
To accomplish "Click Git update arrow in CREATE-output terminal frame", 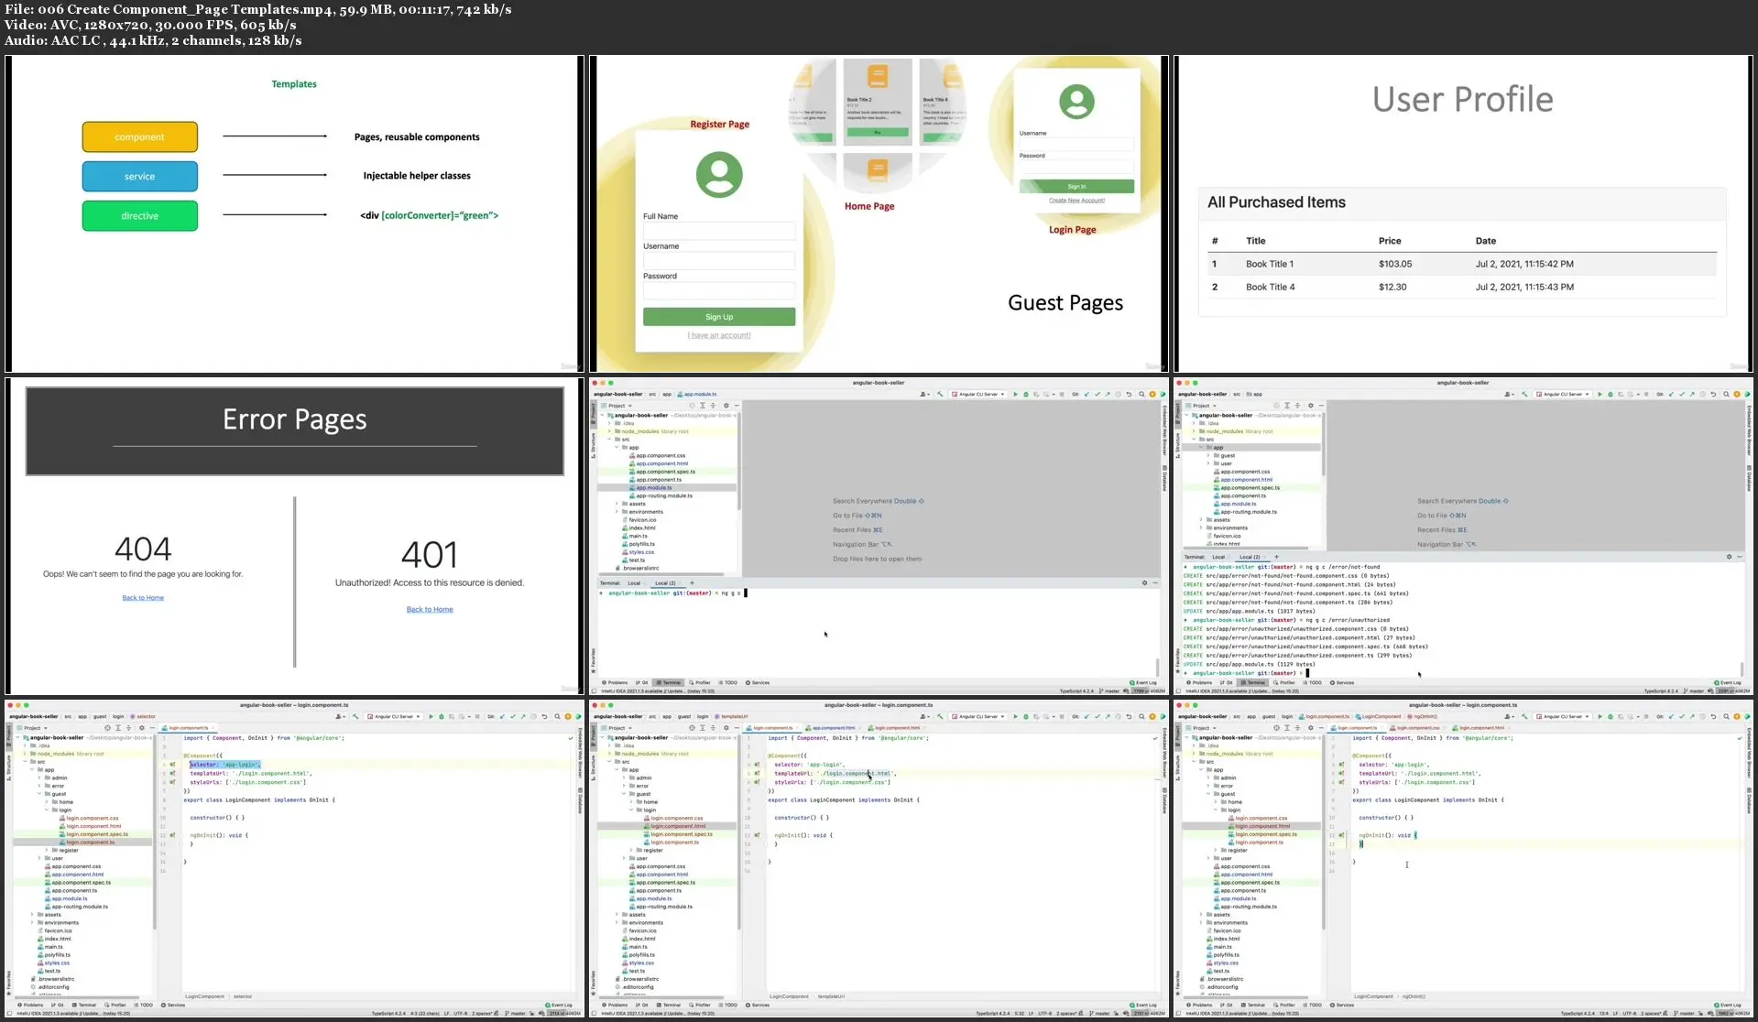I will (x=1671, y=395).
